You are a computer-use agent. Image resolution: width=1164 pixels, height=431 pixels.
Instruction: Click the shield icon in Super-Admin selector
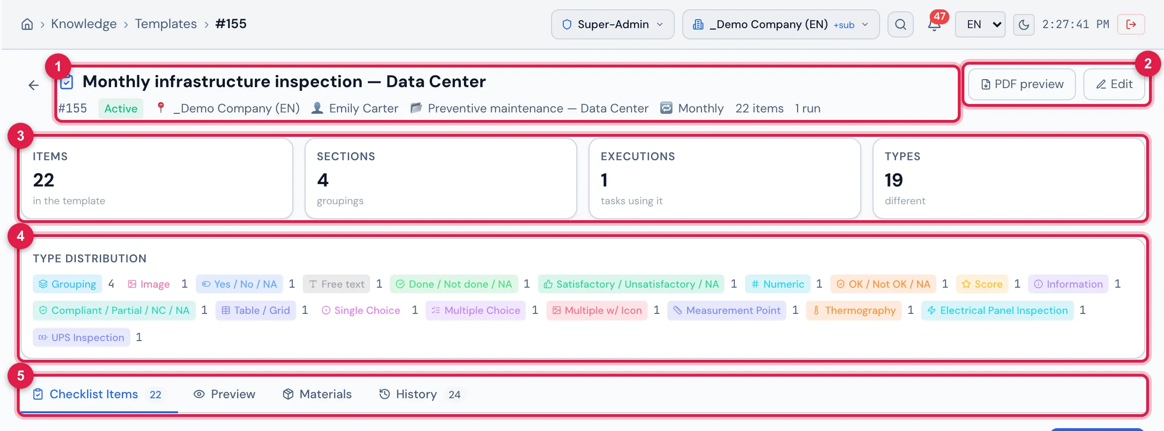click(567, 24)
